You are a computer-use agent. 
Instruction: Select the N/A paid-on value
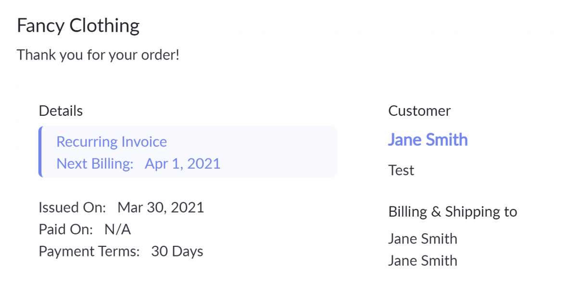117,230
